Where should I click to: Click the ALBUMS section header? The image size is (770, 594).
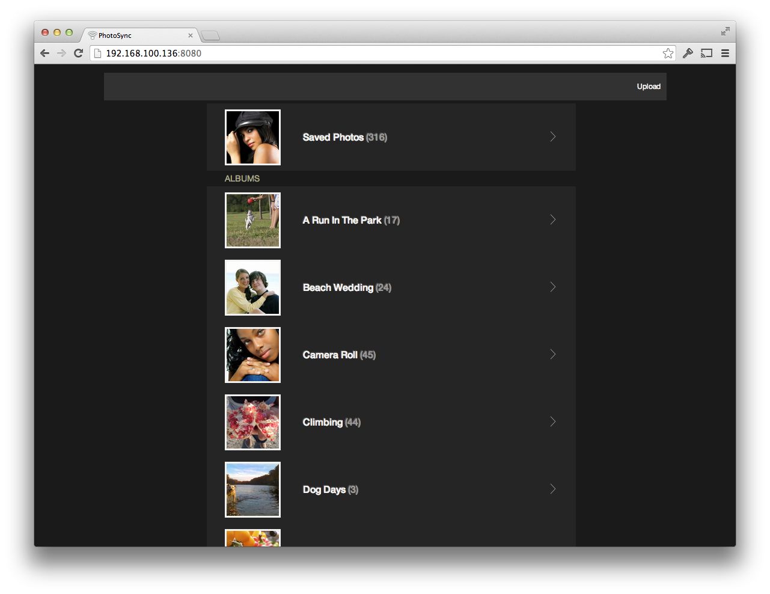(x=242, y=179)
